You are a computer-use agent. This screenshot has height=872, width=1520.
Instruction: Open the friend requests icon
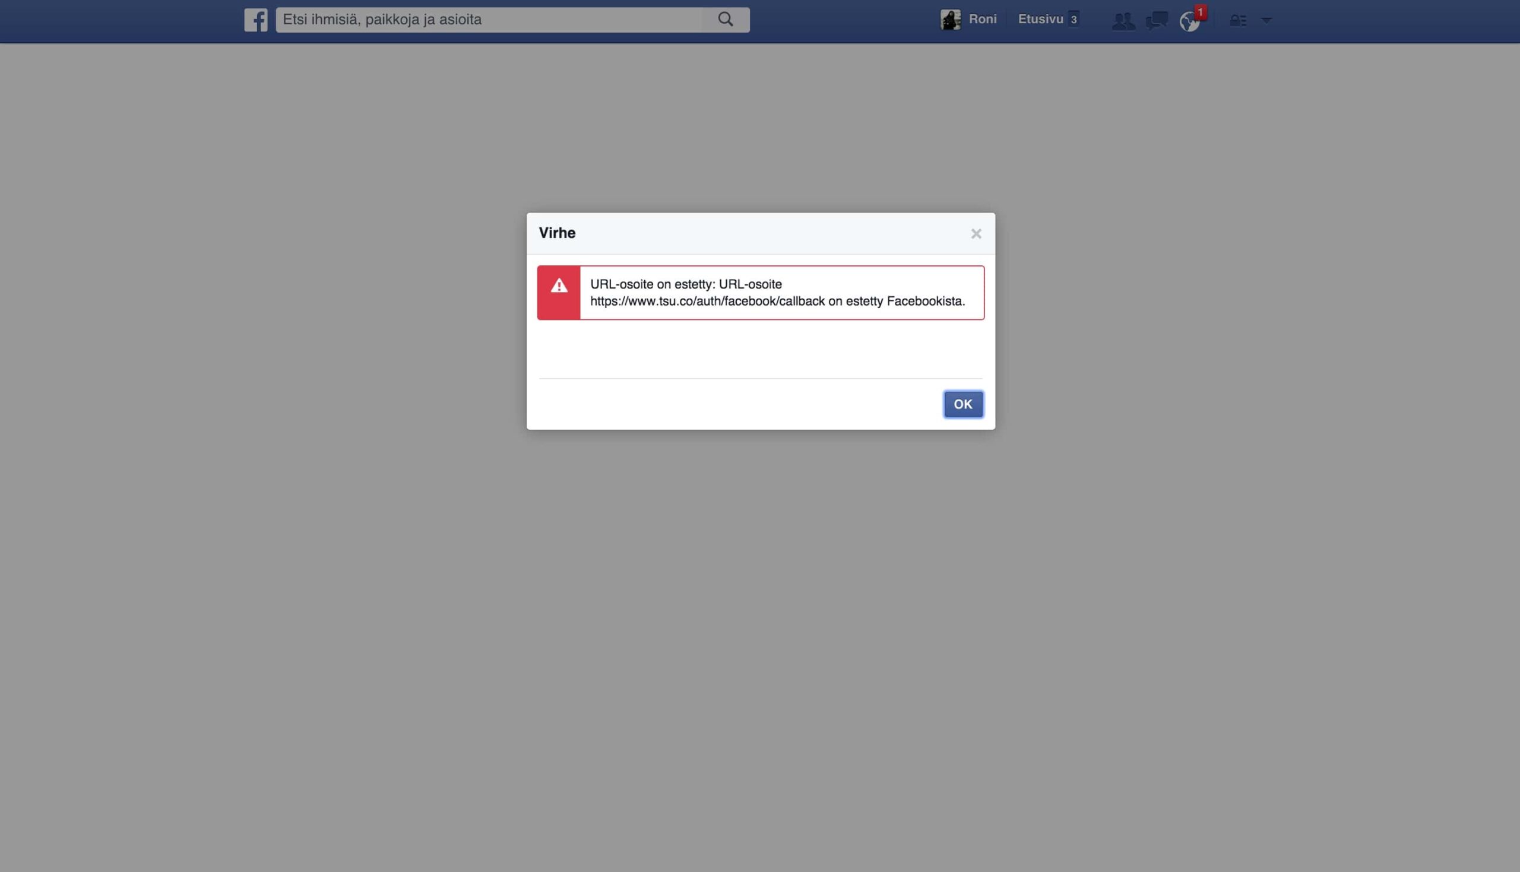tap(1123, 21)
